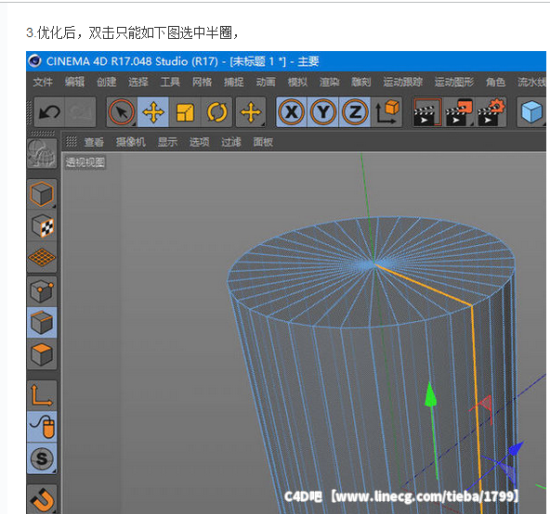
Task: Toggle the Y axis lock
Action: 322,112
